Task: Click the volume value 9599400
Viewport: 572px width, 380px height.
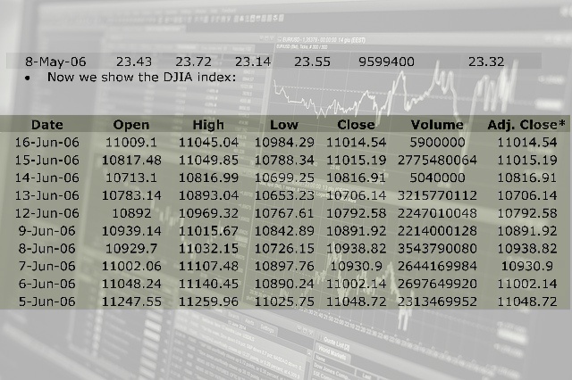Action: click(386, 62)
